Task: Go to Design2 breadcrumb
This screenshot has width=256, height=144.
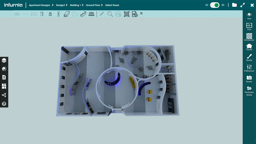Action: (61, 5)
